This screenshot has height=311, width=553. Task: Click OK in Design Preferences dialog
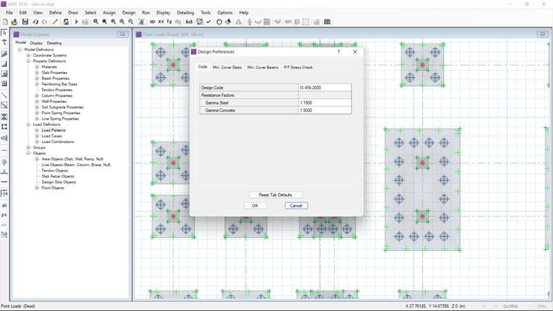point(255,205)
